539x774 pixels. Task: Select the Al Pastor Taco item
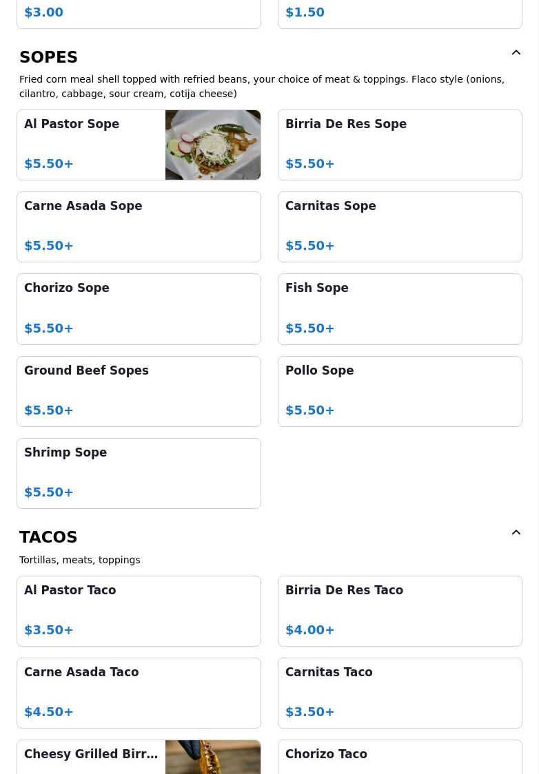click(x=139, y=611)
